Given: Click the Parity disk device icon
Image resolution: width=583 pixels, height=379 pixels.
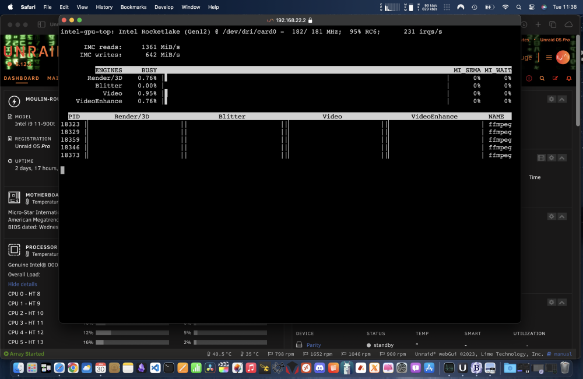Looking at the screenshot, I should [299, 345].
